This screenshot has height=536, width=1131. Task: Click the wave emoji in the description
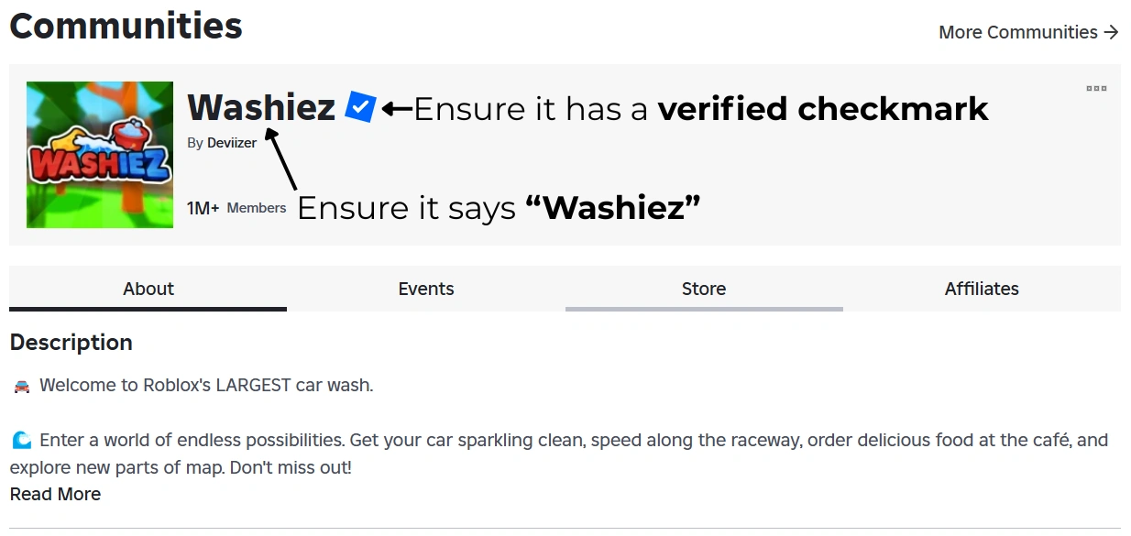[x=22, y=441]
